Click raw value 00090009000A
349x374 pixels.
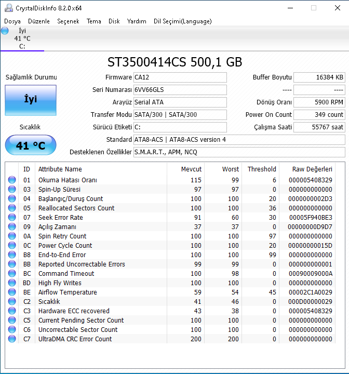coord(311,273)
